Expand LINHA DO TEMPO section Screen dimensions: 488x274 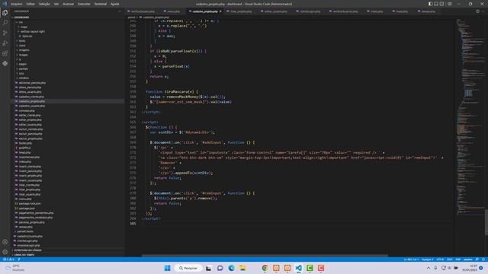[x=24, y=255]
